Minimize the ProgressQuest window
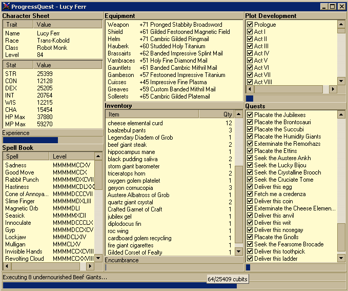Image resolution: width=348 pixels, height=291 pixels. 324,7
